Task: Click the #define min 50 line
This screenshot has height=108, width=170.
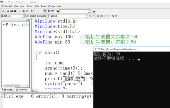Action: click(x=52, y=42)
